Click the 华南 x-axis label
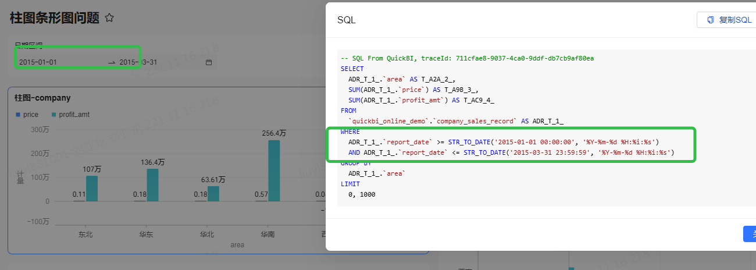The width and height of the screenshot is (756, 270). (268, 235)
